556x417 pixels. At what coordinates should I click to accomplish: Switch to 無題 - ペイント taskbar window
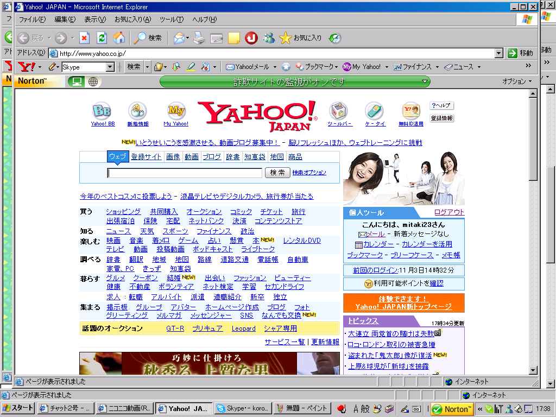click(302, 408)
